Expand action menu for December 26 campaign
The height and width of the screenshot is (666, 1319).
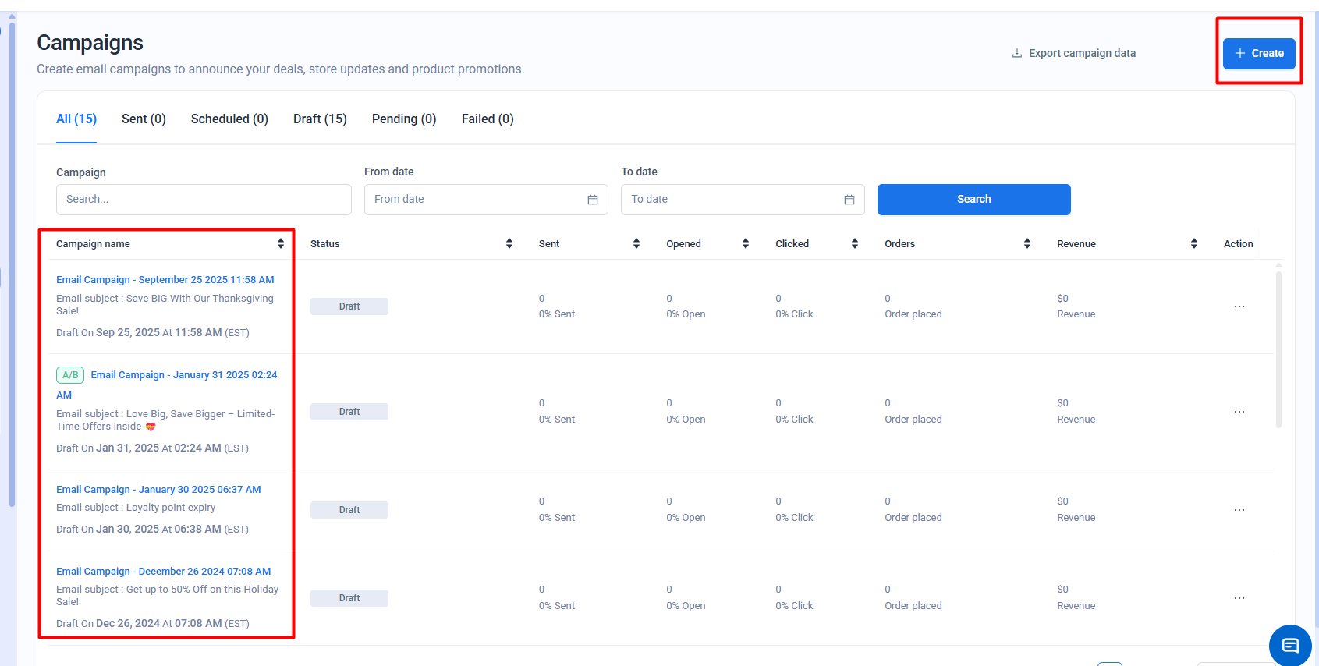[1239, 598]
